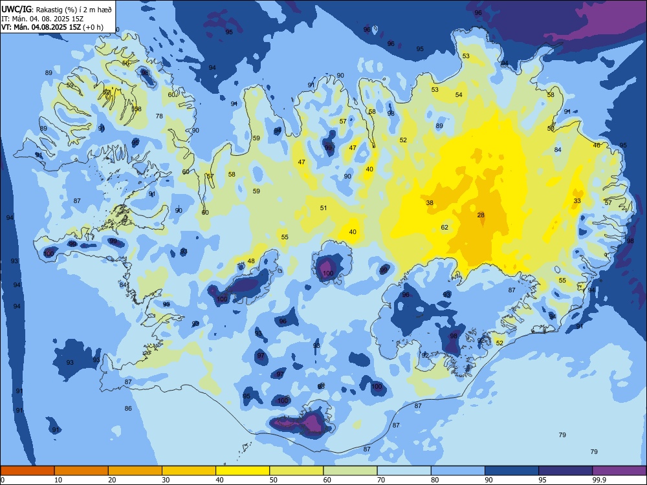Select the humidity value 56 in the northwest
Image resolution: width=647 pixels, height=485 pixels.
[126, 63]
